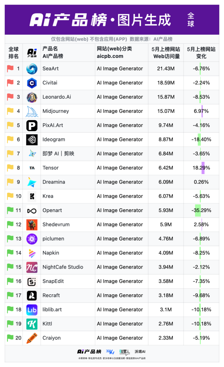Click the yellow flag beside rank 4
Viewport: 224px width, 367px height.
click(10, 111)
